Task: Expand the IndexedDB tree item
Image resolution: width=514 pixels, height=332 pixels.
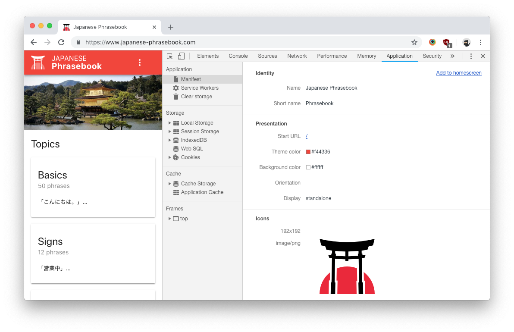Action: [x=170, y=140]
